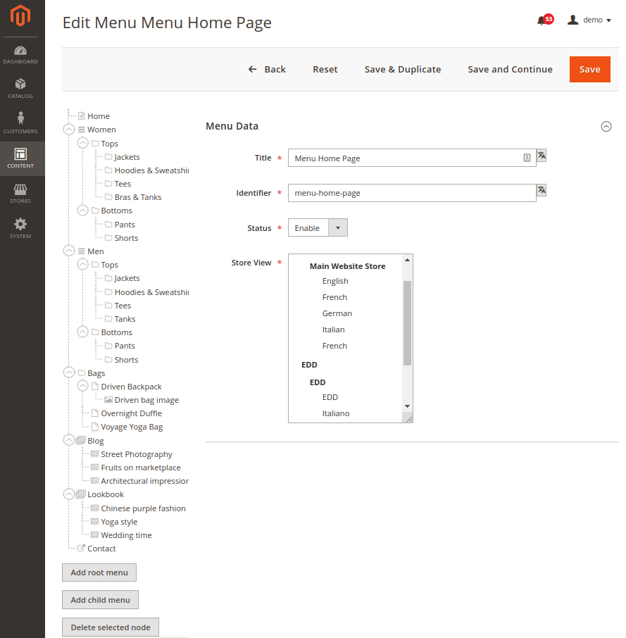Image resolution: width=626 pixels, height=638 pixels.
Task: Collapse the Women tree node
Action: pyautogui.click(x=69, y=130)
